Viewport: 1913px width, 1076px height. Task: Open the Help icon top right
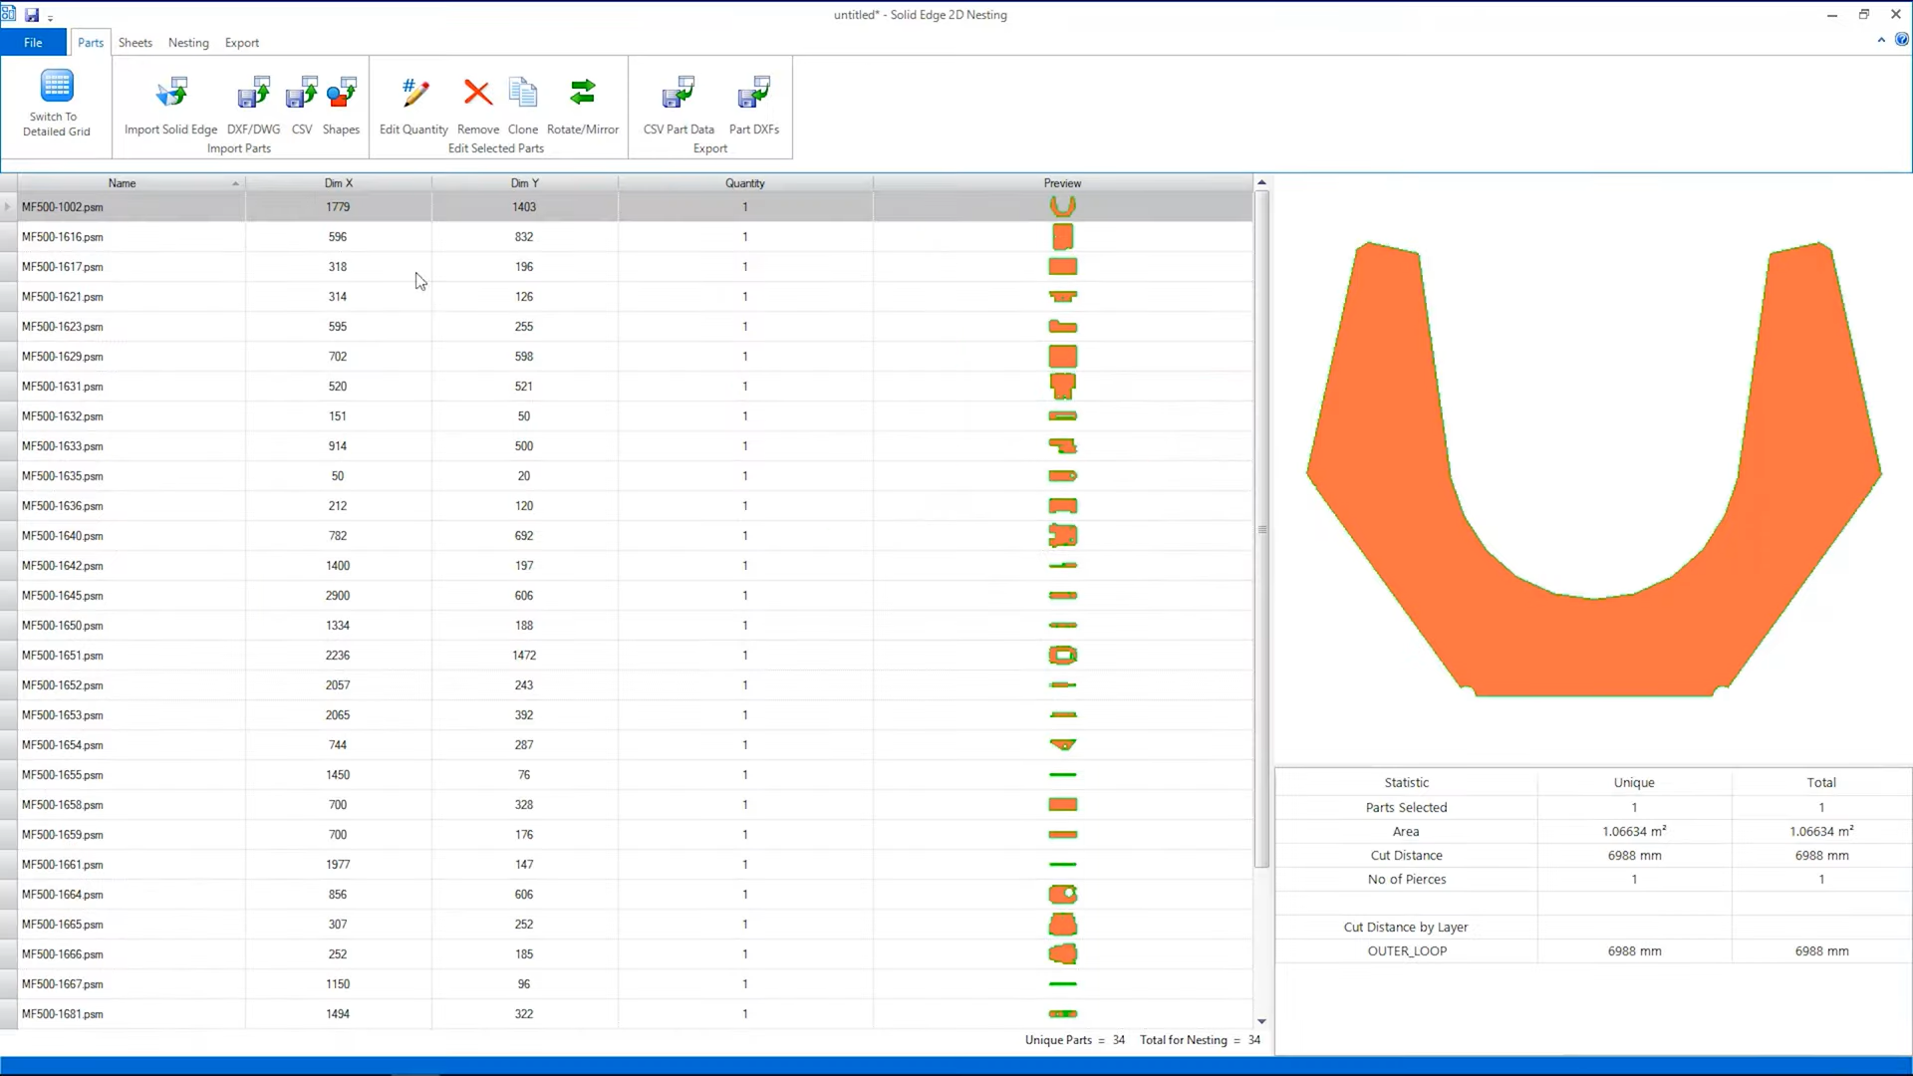(x=1903, y=40)
